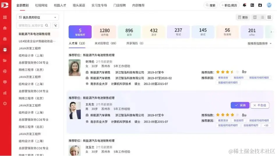Switch to 全部类别 tab
The width and height of the screenshot is (277, 156).
(x=22, y=5)
